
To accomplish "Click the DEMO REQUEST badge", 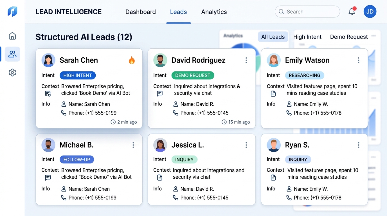I will tap(193, 75).
